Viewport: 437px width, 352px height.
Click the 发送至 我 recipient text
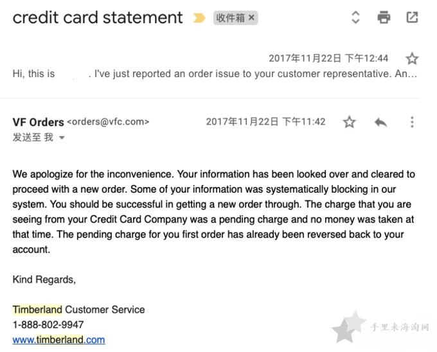click(x=33, y=137)
